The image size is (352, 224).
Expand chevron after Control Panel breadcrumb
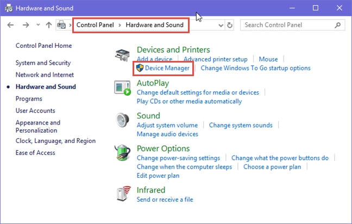[120, 25]
